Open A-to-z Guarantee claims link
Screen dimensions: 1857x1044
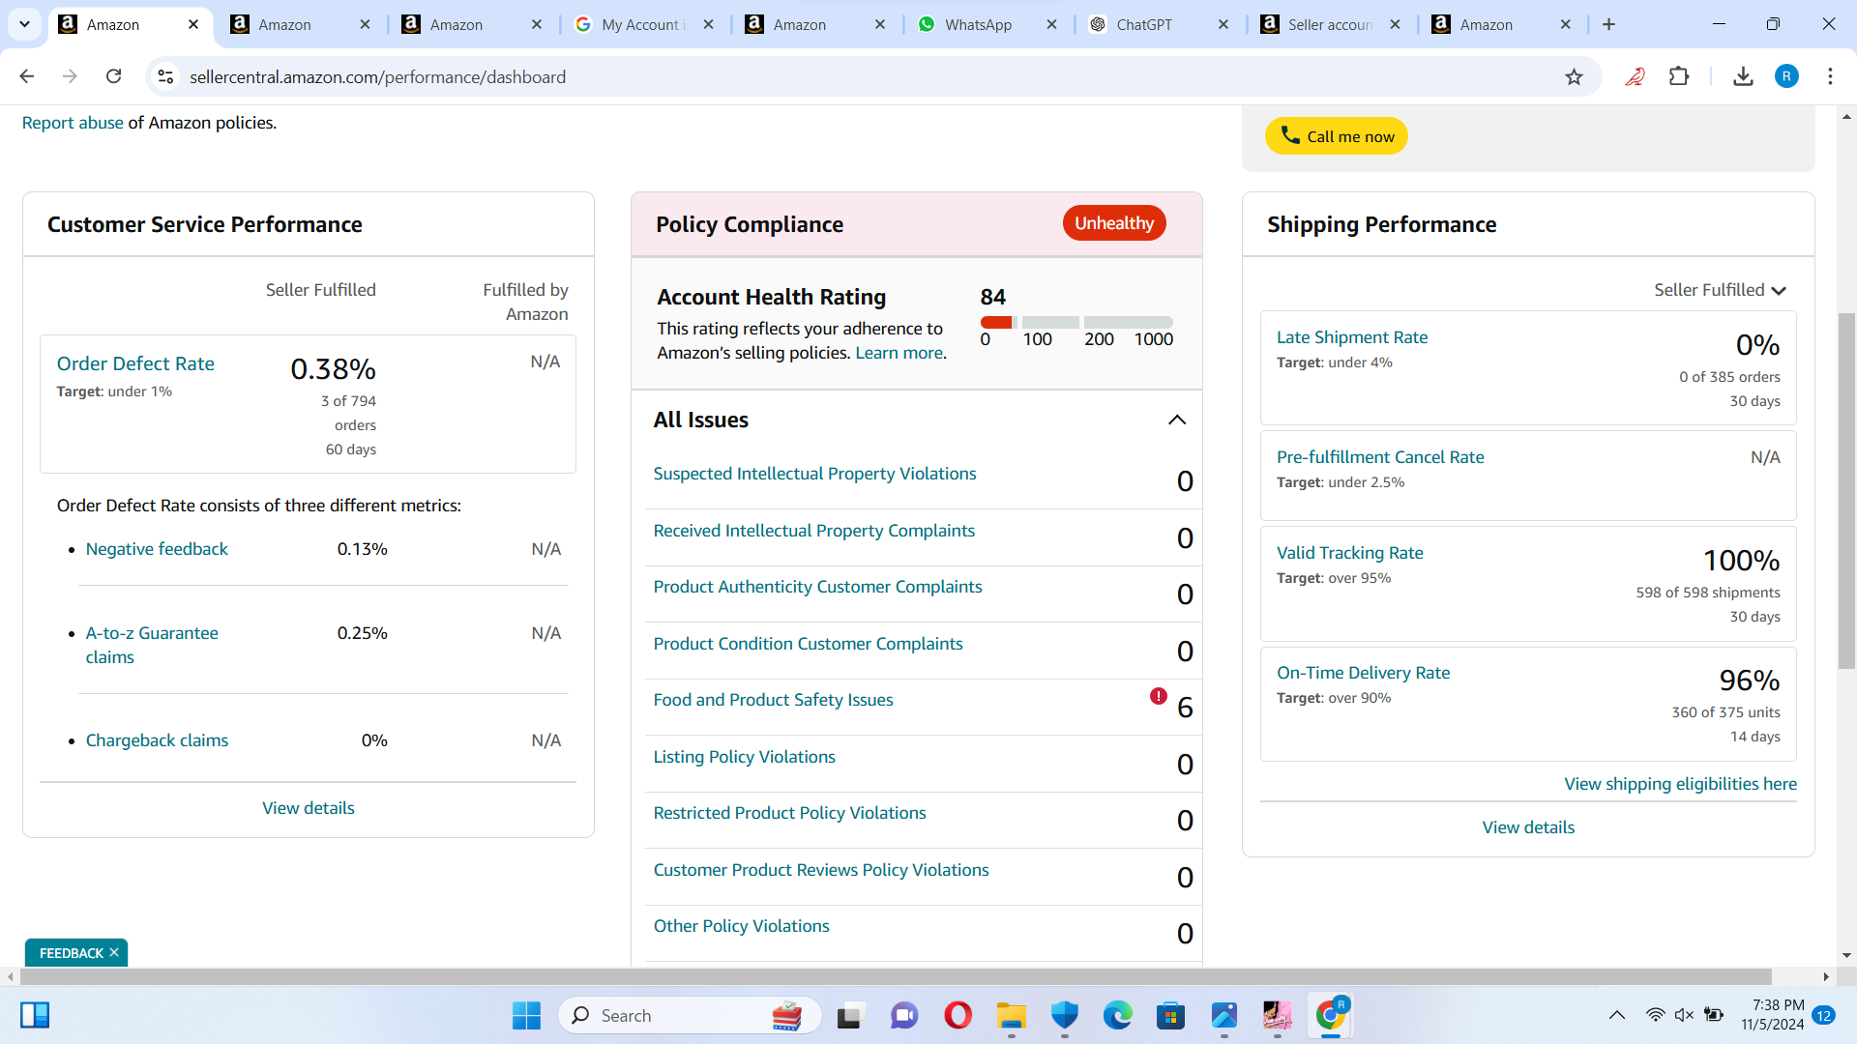pos(152,645)
